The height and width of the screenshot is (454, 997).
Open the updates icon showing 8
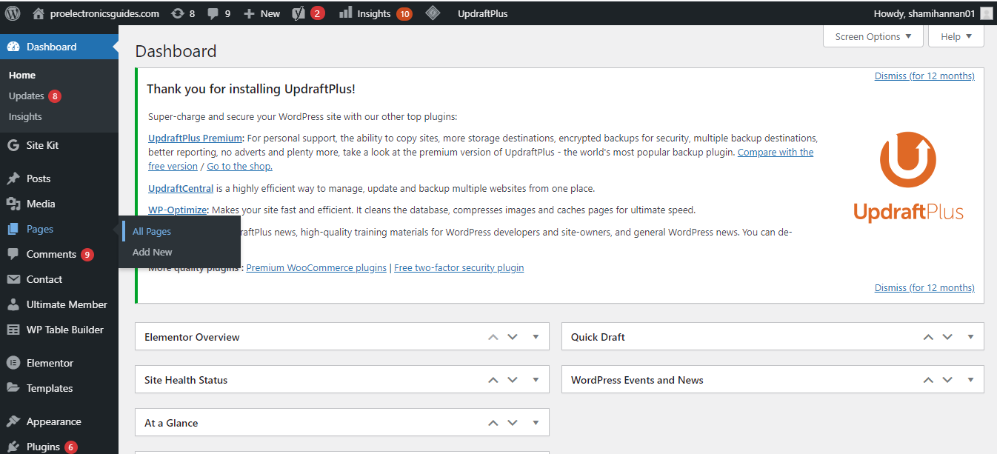point(178,13)
